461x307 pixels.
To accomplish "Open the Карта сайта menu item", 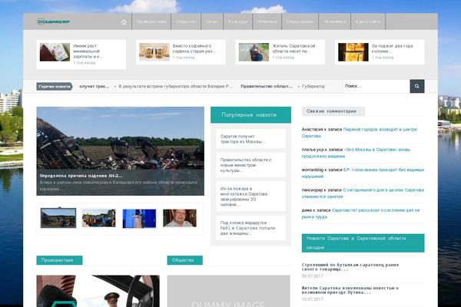I will click(x=368, y=21).
